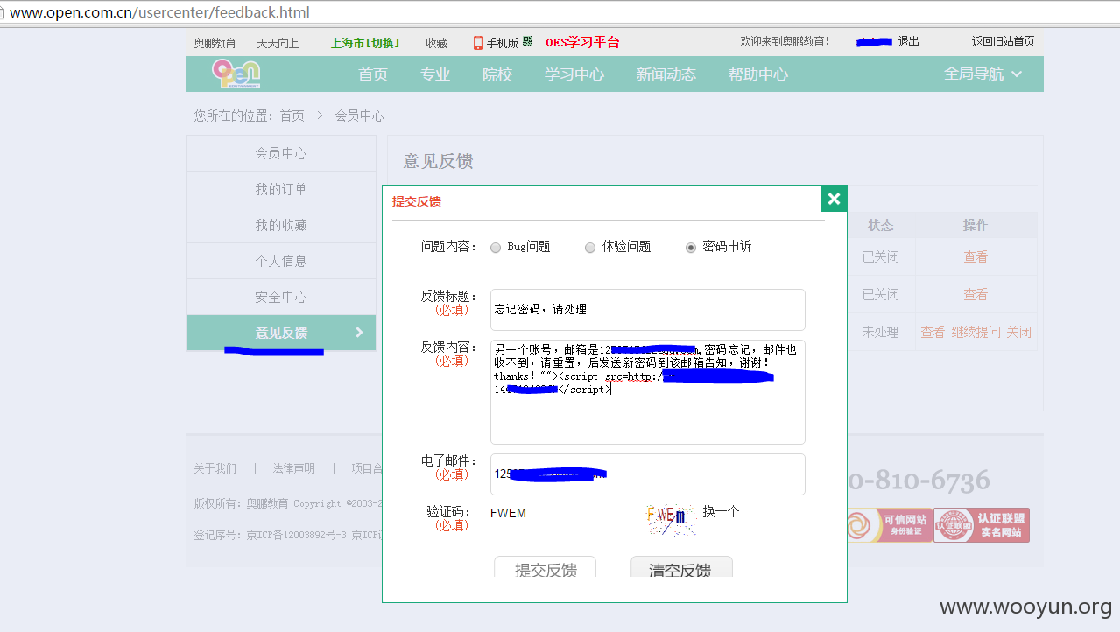This screenshot has height=632, width=1120.
Task: Go to 个人信息 in the sidebar
Action: (x=281, y=261)
